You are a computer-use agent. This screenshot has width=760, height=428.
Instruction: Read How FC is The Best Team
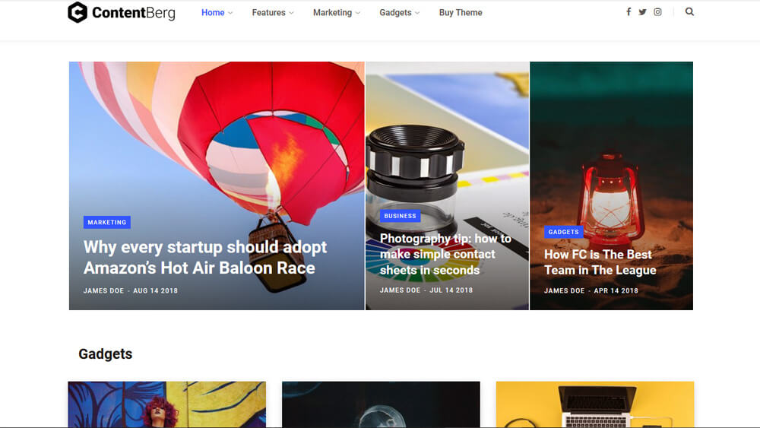600,262
